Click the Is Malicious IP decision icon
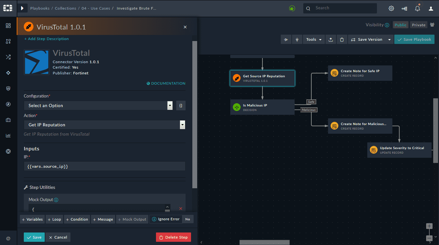Image resolution: width=439 pixels, height=245 pixels. 236,107
